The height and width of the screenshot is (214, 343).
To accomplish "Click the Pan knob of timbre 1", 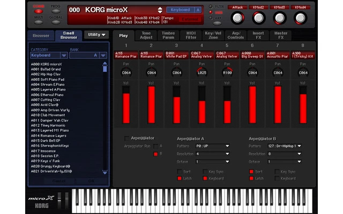I will (x=126, y=73).
